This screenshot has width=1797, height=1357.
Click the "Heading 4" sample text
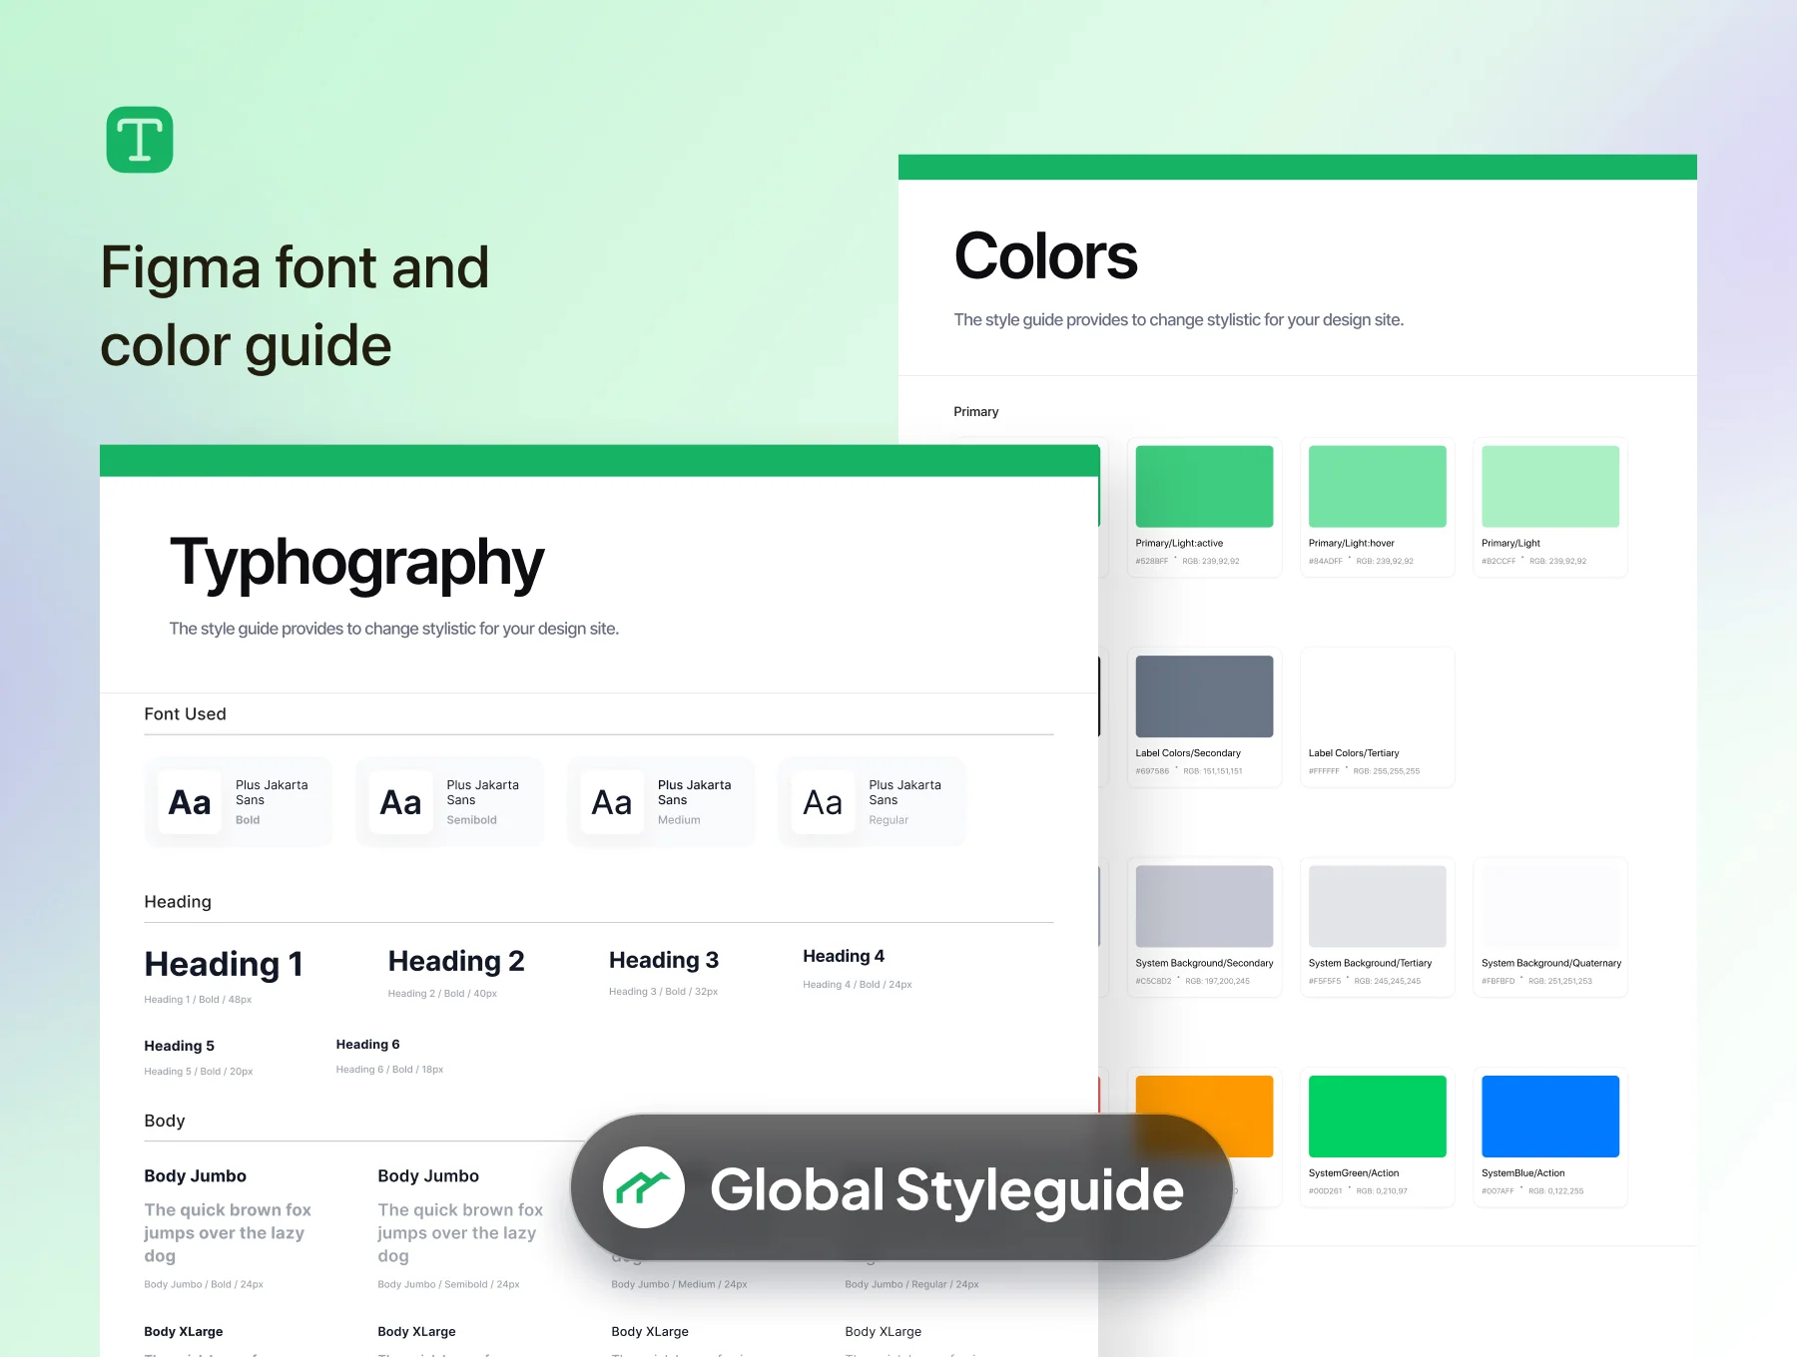[844, 956]
